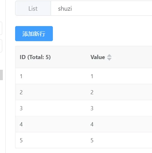Select the row with ID 3
The height and width of the screenshot is (153, 152).
(x=84, y=108)
